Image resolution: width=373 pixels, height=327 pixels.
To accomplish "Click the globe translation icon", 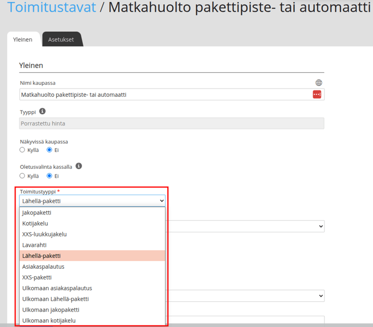I will click(319, 82).
